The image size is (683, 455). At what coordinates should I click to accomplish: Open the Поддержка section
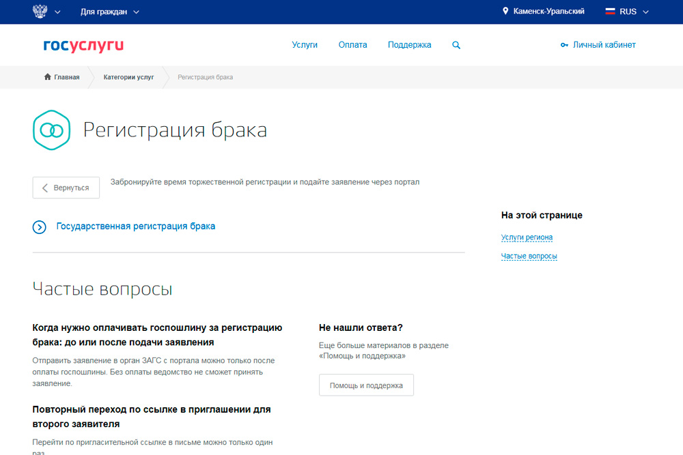click(x=409, y=44)
